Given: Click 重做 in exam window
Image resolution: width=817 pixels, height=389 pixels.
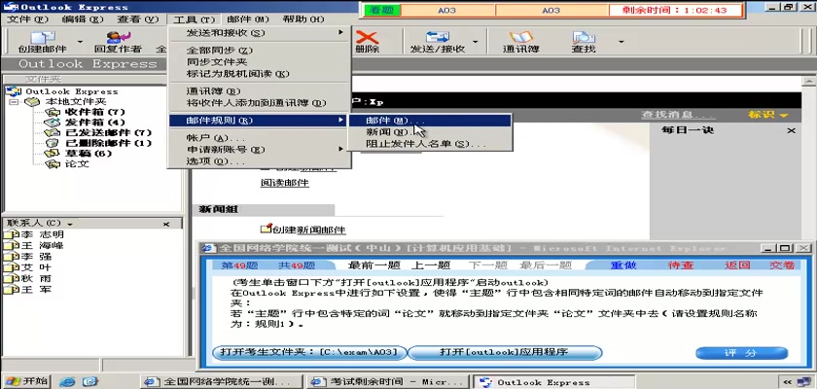Looking at the screenshot, I should [623, 265].
